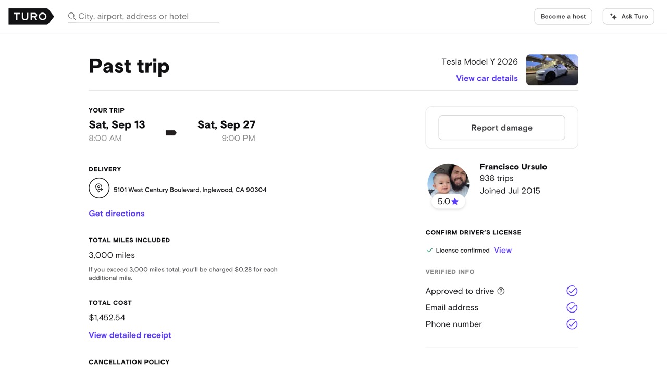Click the trip direction arrow between dates
This screenshot has width=667, height=375.
click(171, 133)
